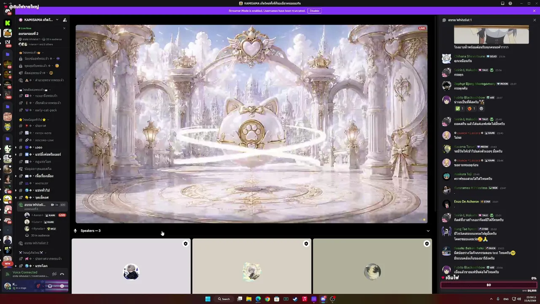Click the NEW unread servers pill

pos(8,263)
